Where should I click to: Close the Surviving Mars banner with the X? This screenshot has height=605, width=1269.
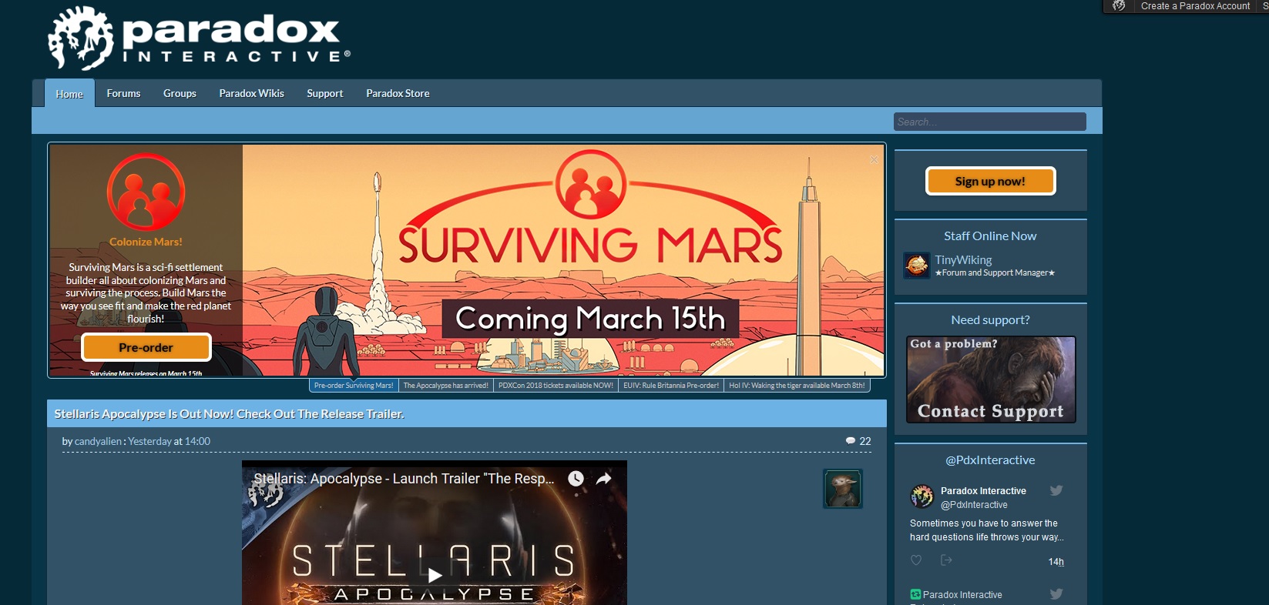874,159
